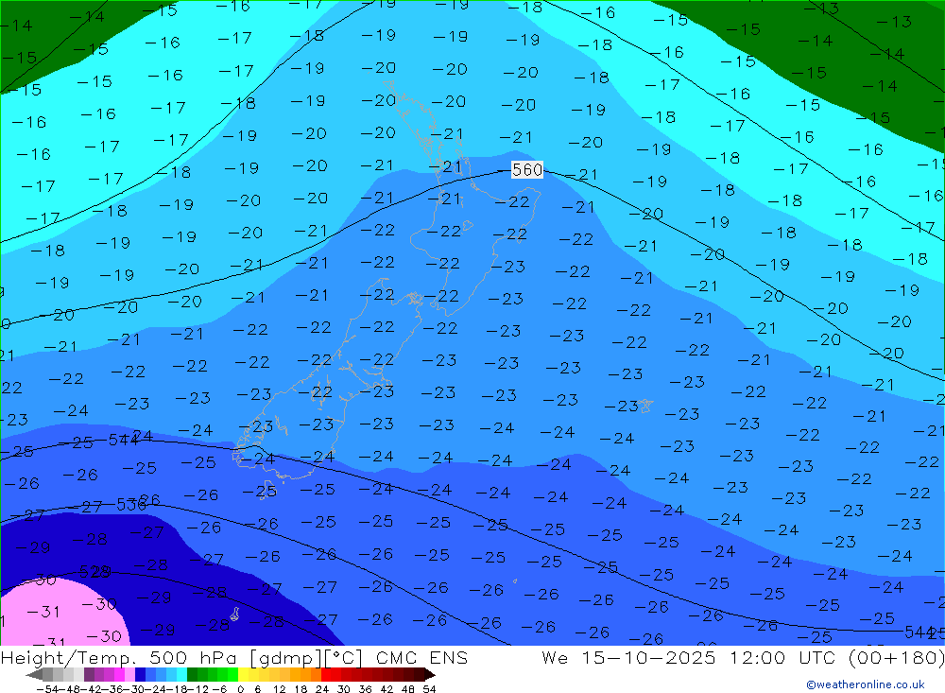Click the legend value '-54' at scale start

tap(47, 689)
